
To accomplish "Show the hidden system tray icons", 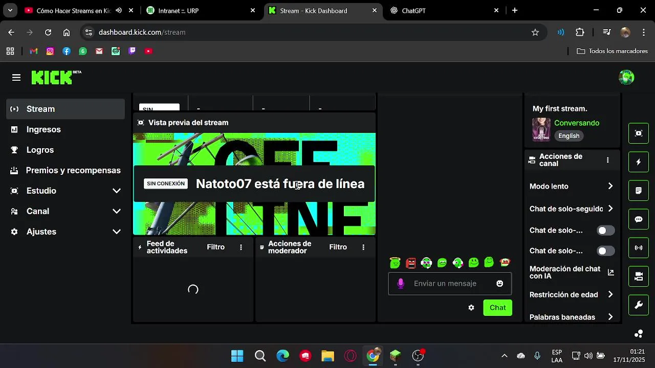I will click(504, 356).
